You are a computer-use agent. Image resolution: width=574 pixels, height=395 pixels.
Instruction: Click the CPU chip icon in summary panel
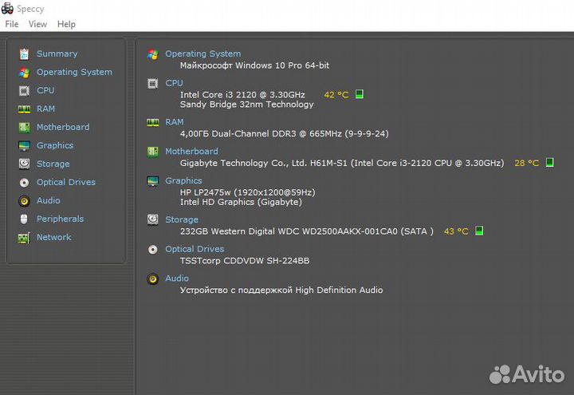152,84
